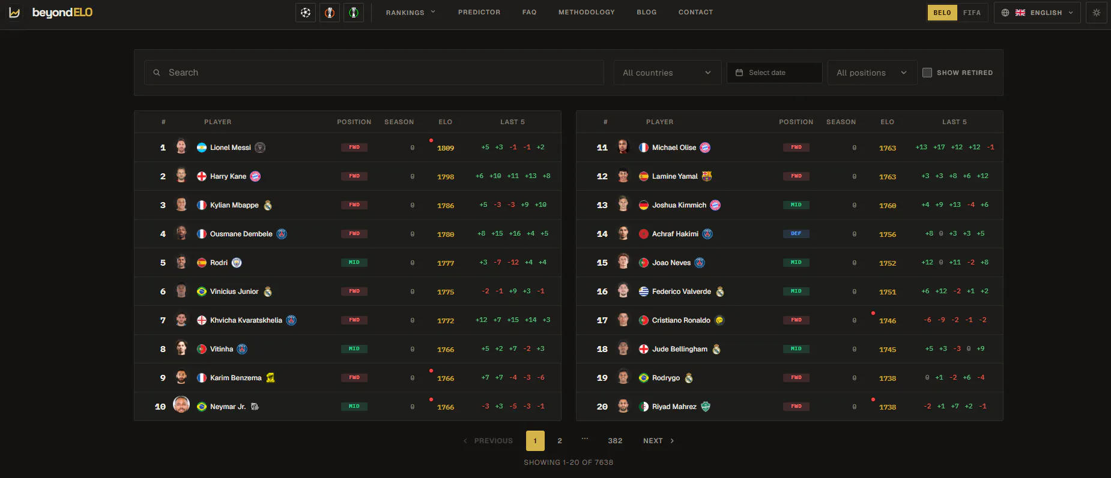
Task: Open the Blog page
Action: coord(647,12)
